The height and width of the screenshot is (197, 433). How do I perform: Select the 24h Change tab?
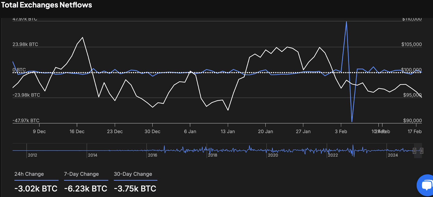pos(29,174)
